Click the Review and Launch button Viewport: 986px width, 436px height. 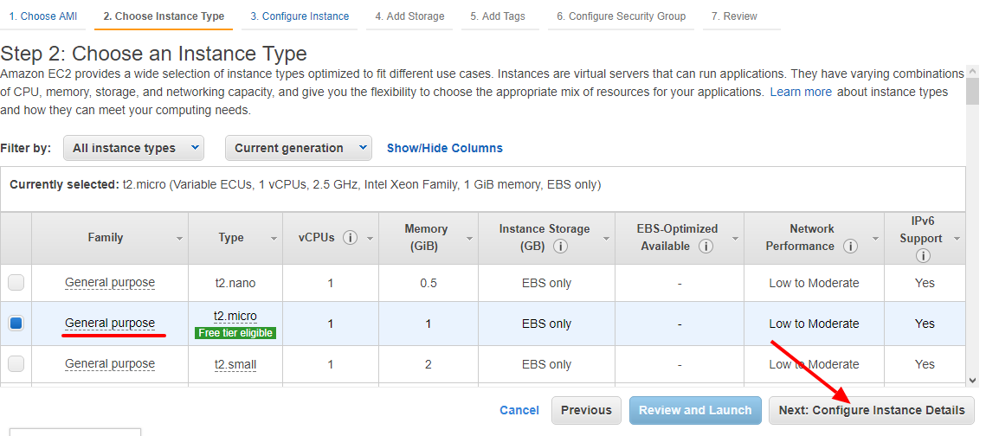(x=695, y=410)
